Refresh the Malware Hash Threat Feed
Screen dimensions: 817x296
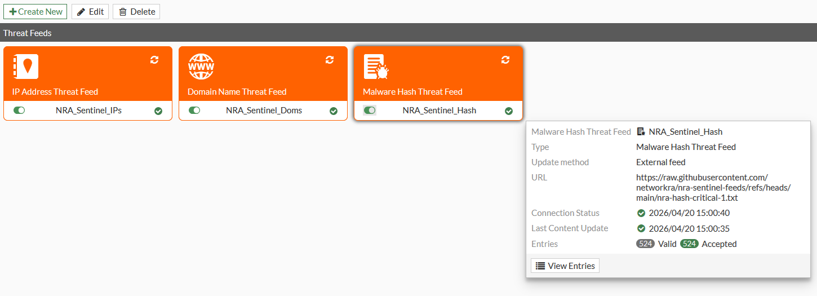(x=505, y=60)
